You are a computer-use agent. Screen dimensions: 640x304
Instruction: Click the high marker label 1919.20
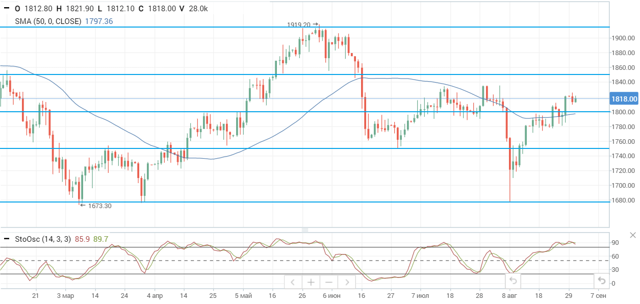[299, 24]
